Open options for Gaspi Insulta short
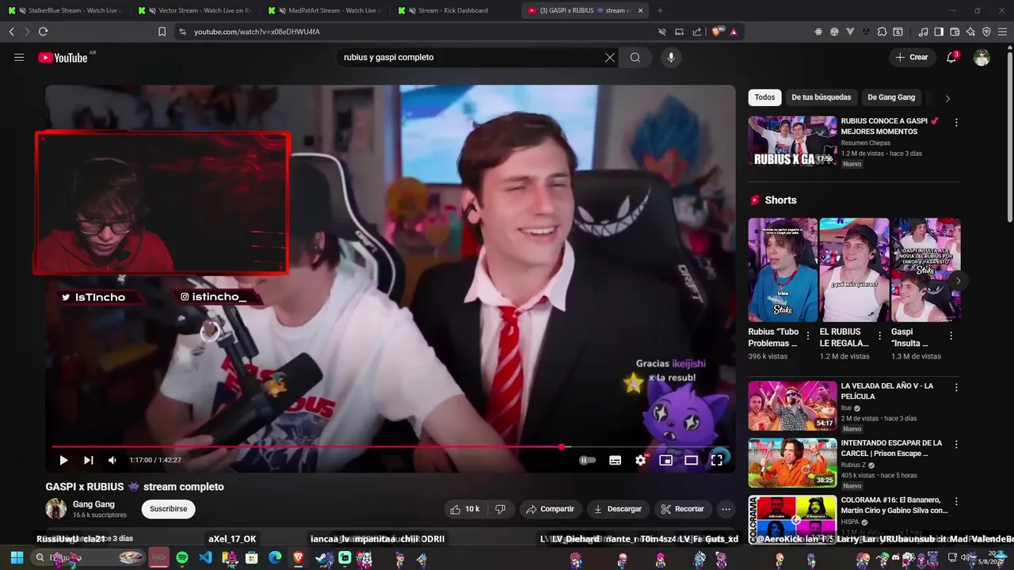 tap(951, 336)
